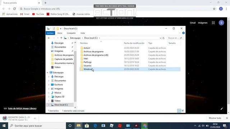
Task: Bookmark this page with star icon
Action: click(214, 9)
